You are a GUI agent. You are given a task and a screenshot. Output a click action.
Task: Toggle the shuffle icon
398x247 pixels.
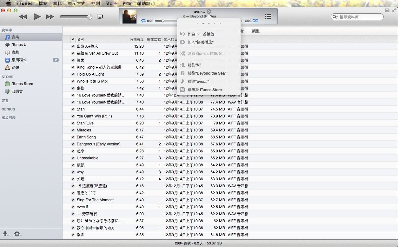[255, 21]
